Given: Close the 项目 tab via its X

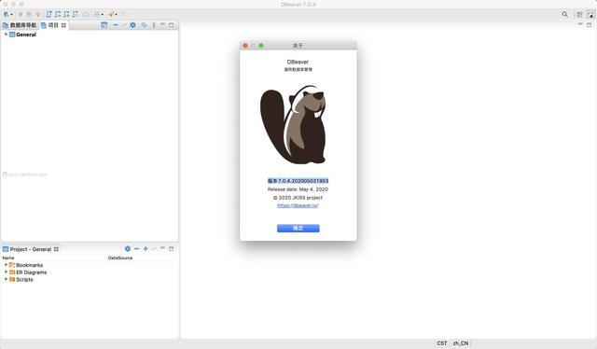Looking at the screenshot, I should [63, 25].
